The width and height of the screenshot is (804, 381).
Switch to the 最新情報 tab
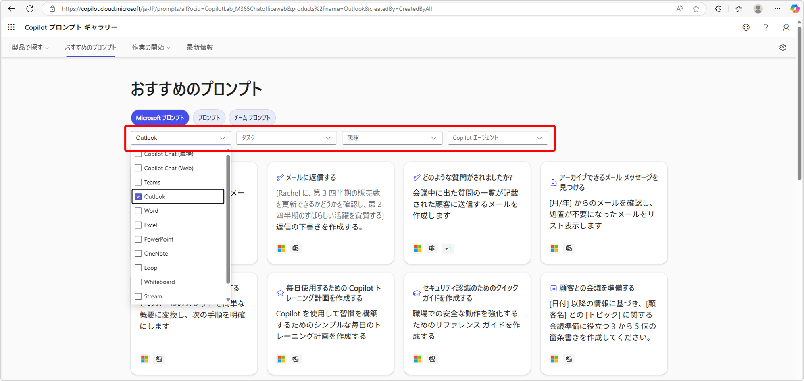[200, 48]
